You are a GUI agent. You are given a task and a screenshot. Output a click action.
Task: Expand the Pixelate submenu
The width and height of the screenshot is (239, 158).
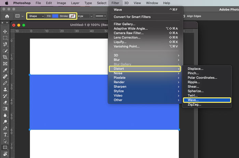145,77
